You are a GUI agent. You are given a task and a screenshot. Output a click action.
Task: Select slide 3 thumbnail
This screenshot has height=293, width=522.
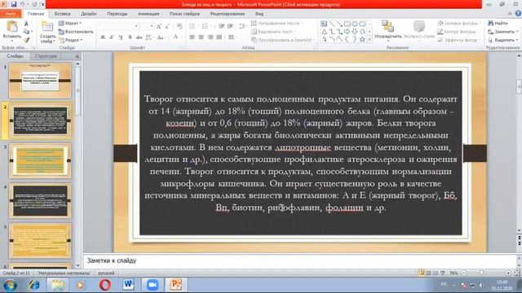point(40,160)
